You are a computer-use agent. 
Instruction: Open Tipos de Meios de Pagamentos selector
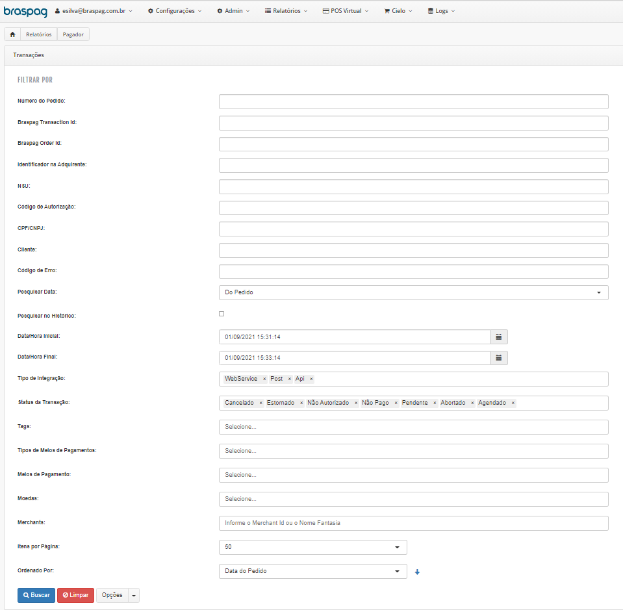tap(413, 451)
